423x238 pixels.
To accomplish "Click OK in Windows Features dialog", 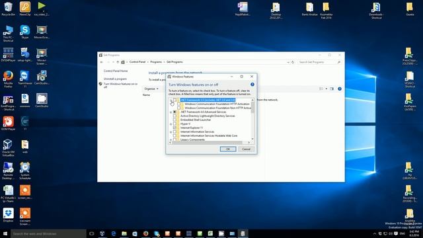I will tap(228, 149).
